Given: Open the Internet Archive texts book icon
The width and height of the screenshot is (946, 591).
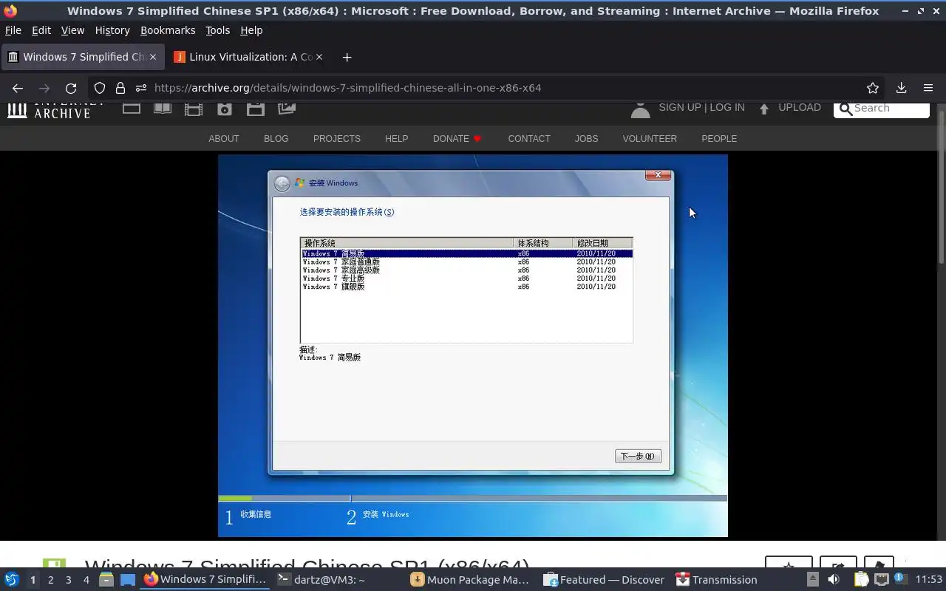Looking at the screenshot, I should pyautogui.click(x=163, y=108).
